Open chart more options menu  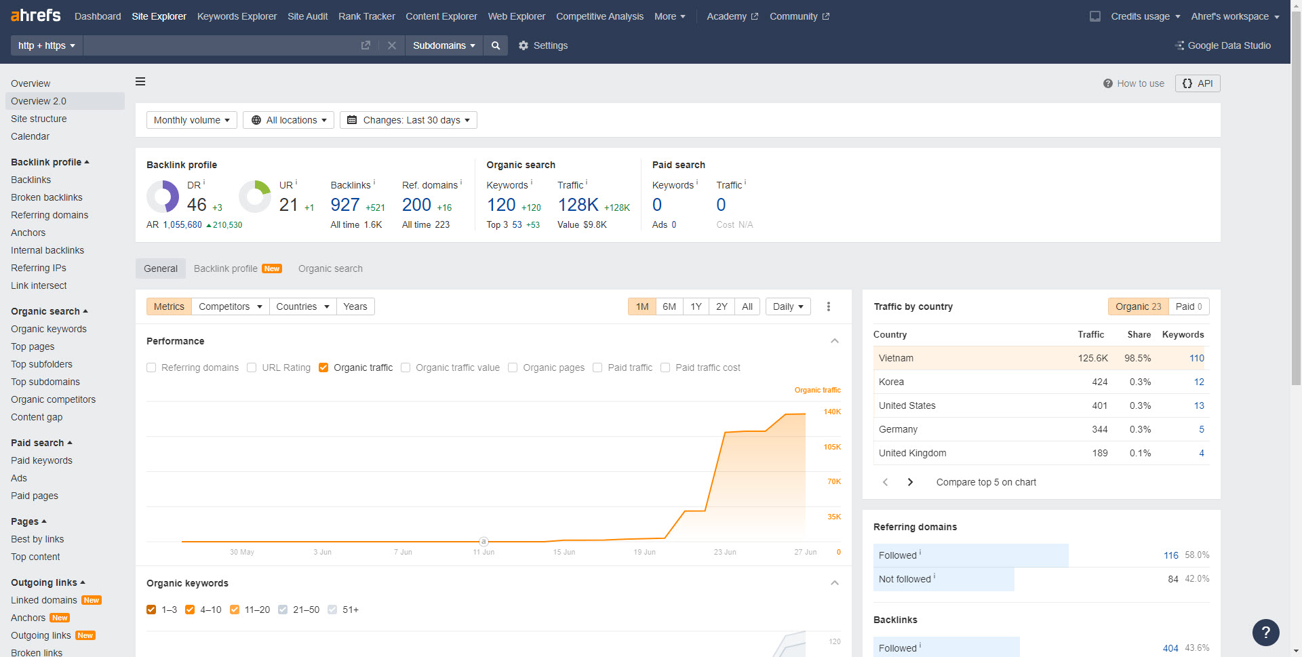pyautogui.click(x=829, y=306)
